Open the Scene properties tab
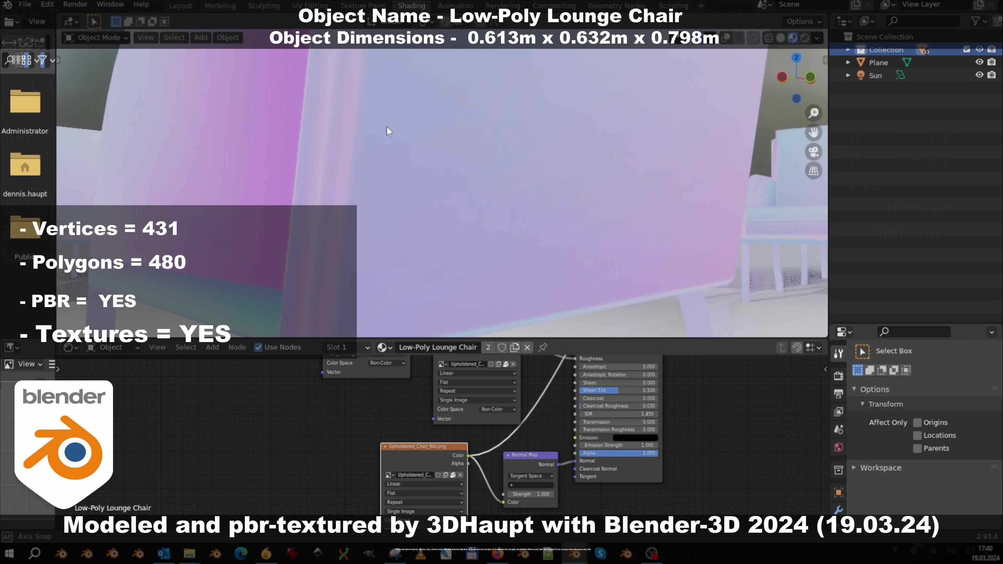1003x564 pixels. click(838, 430)
